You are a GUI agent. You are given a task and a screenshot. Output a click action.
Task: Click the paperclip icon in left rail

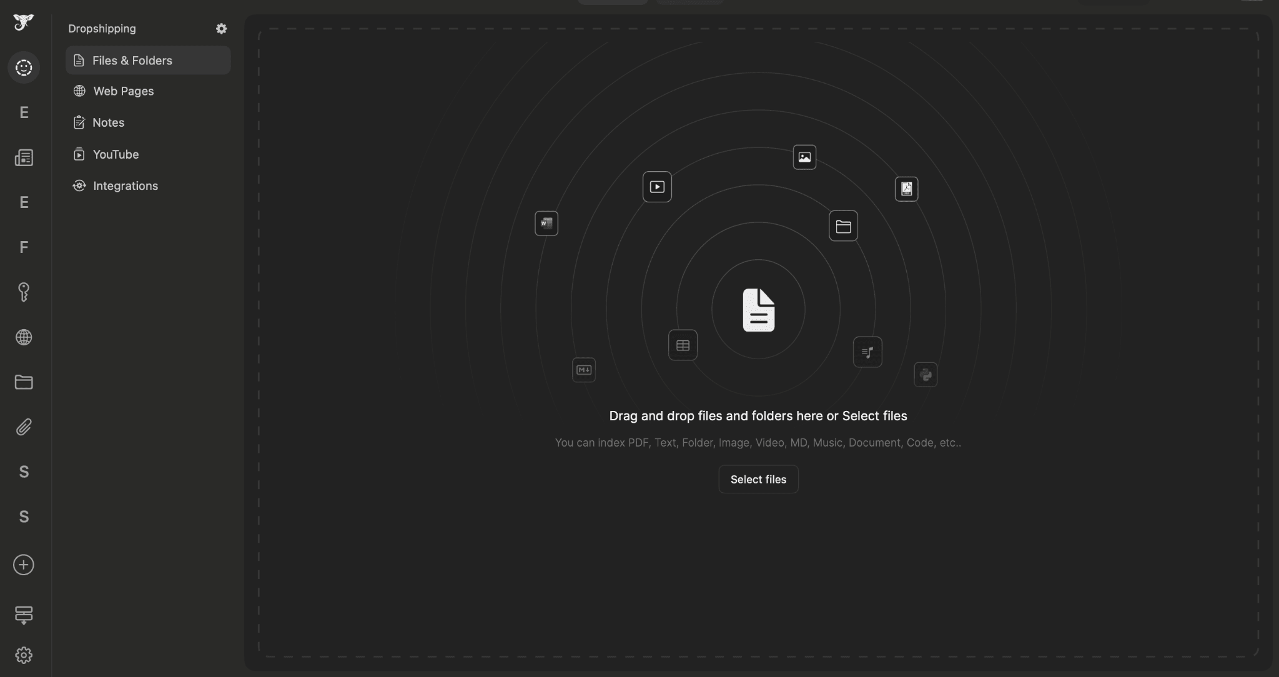(x=24, y=427)
